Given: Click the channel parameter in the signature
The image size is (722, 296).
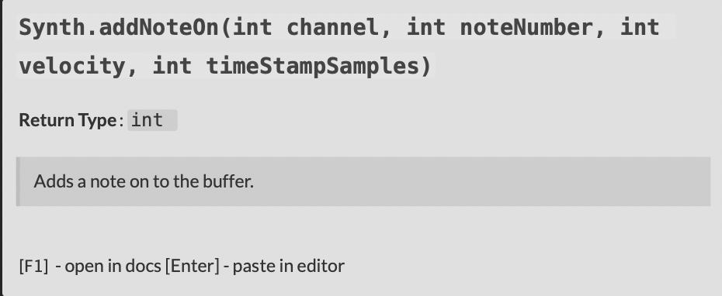Looking at the screenshot, I should tap(333, 28).
